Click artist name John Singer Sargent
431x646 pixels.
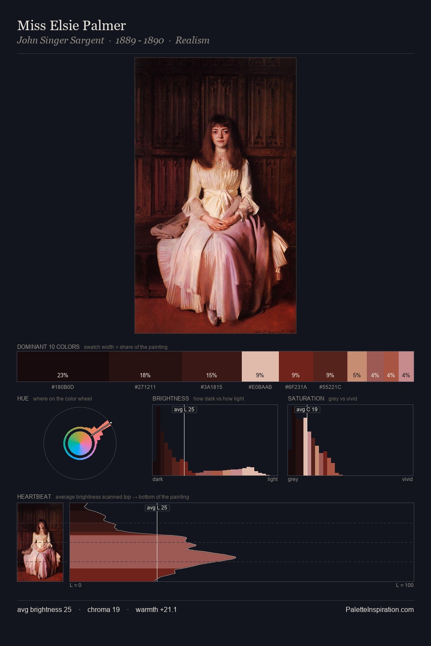pyautogui.click(x=60, y=40)
